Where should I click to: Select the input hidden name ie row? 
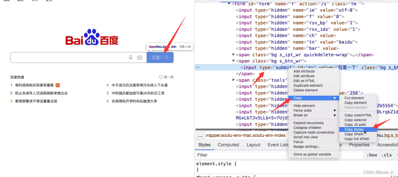tap(297, 10)
